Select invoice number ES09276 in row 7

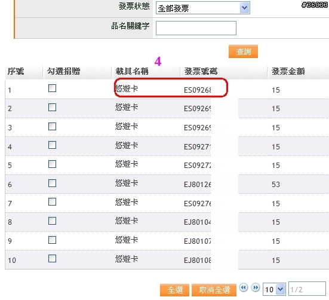click(x=198, y=203)
